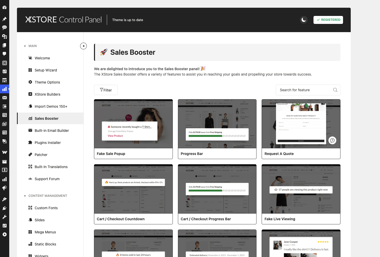
Task: Select Sales Booster menu item
Action: click(x=50, y=118)
